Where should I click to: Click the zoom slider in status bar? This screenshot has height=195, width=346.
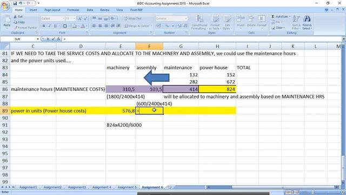point(328,192)
